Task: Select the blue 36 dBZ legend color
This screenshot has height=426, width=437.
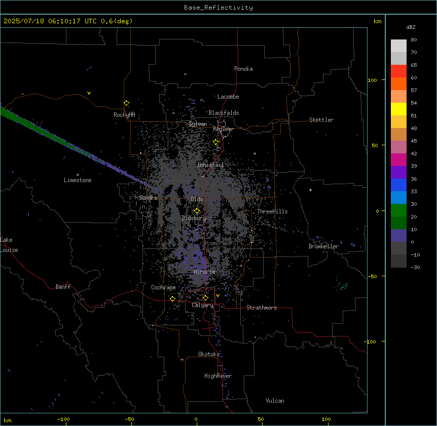Action: point(398,185)
